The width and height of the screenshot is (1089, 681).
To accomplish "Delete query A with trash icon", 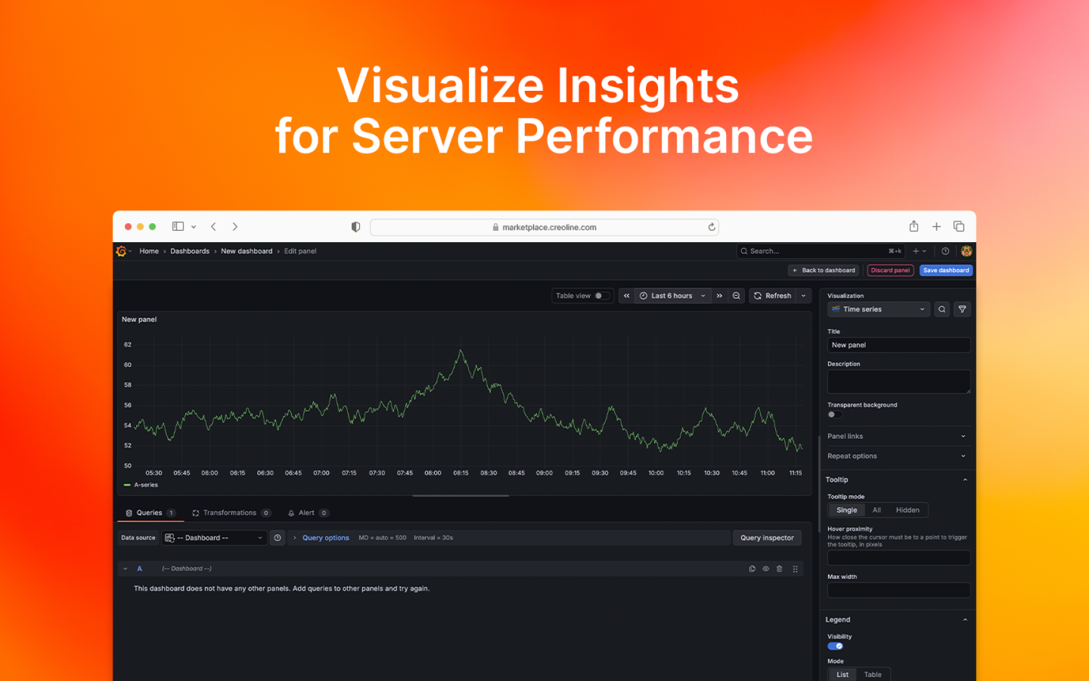I will (x=780, y=569).
